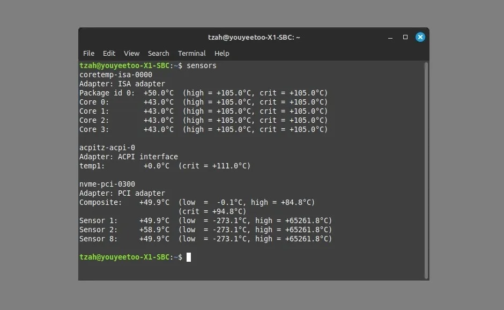Click the coretemp-isa-0000 heading line

115,75
